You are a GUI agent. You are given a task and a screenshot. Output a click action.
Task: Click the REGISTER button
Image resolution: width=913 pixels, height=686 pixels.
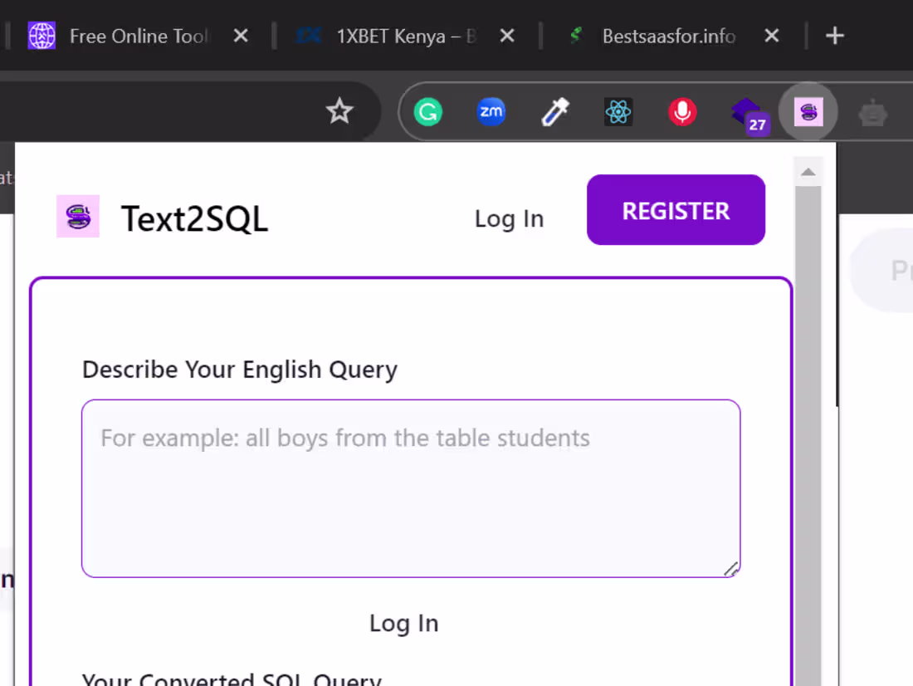point(676,210)
